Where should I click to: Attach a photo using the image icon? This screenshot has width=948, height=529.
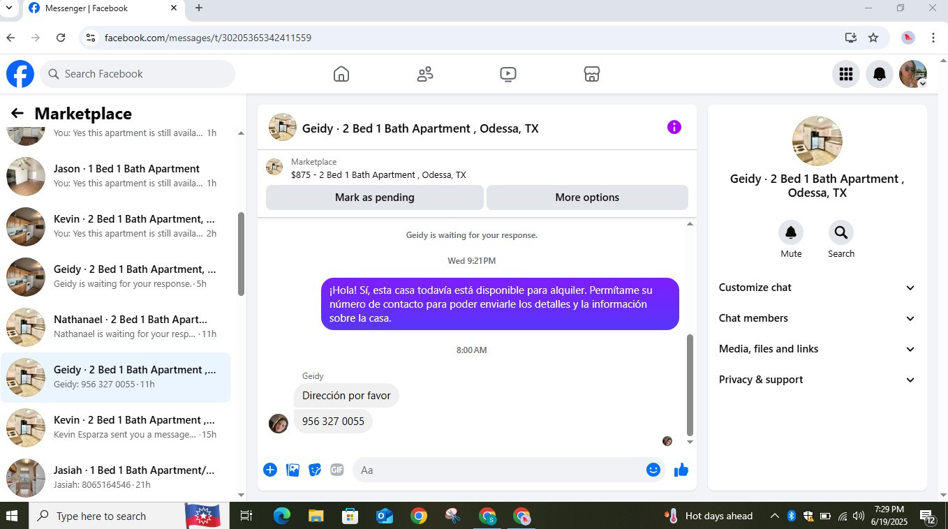tap(292, 470)
